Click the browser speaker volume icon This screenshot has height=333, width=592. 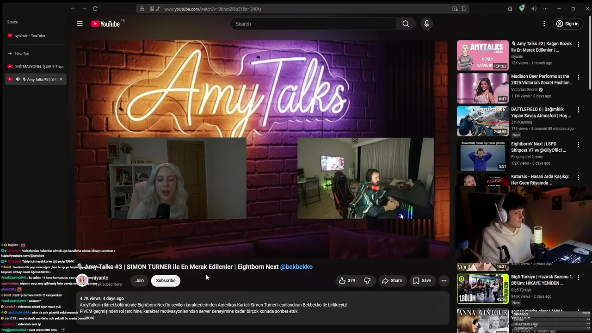coord(534,9)
